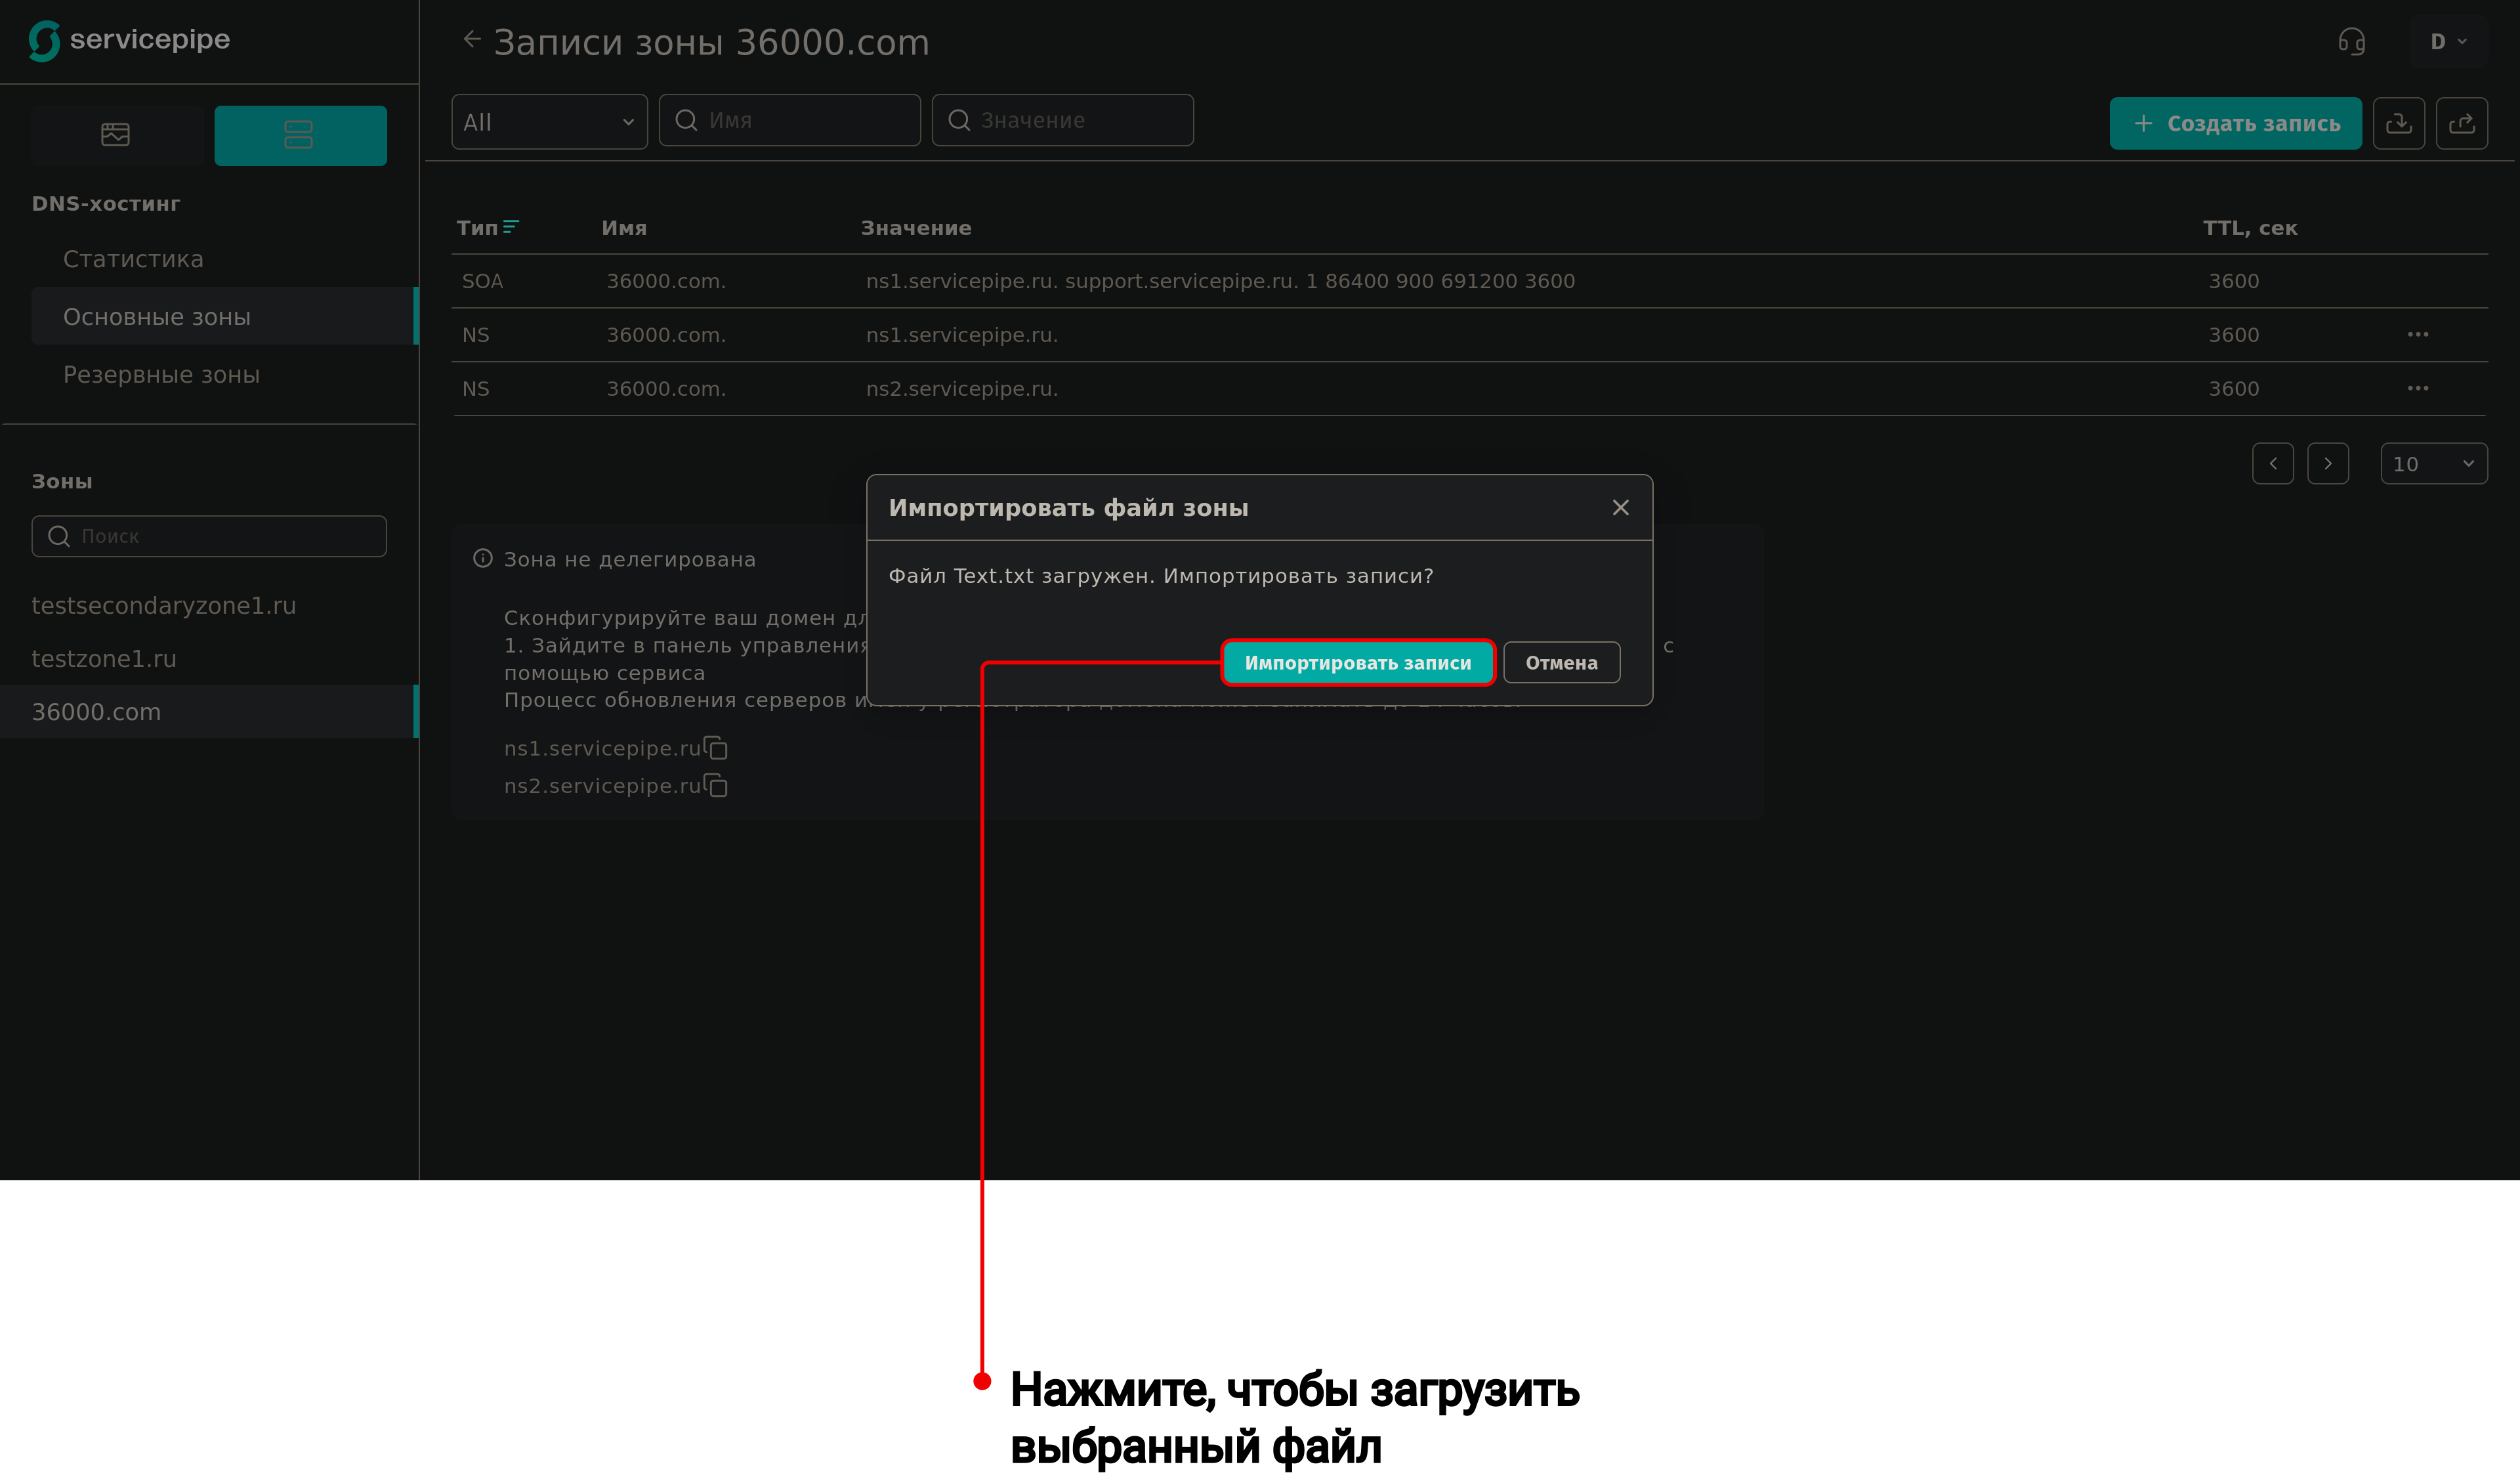Switch to the image panel sidebar tab
Image resolution: width=2520 pixels, height=1477 pixels.
(x=116, y=135)
